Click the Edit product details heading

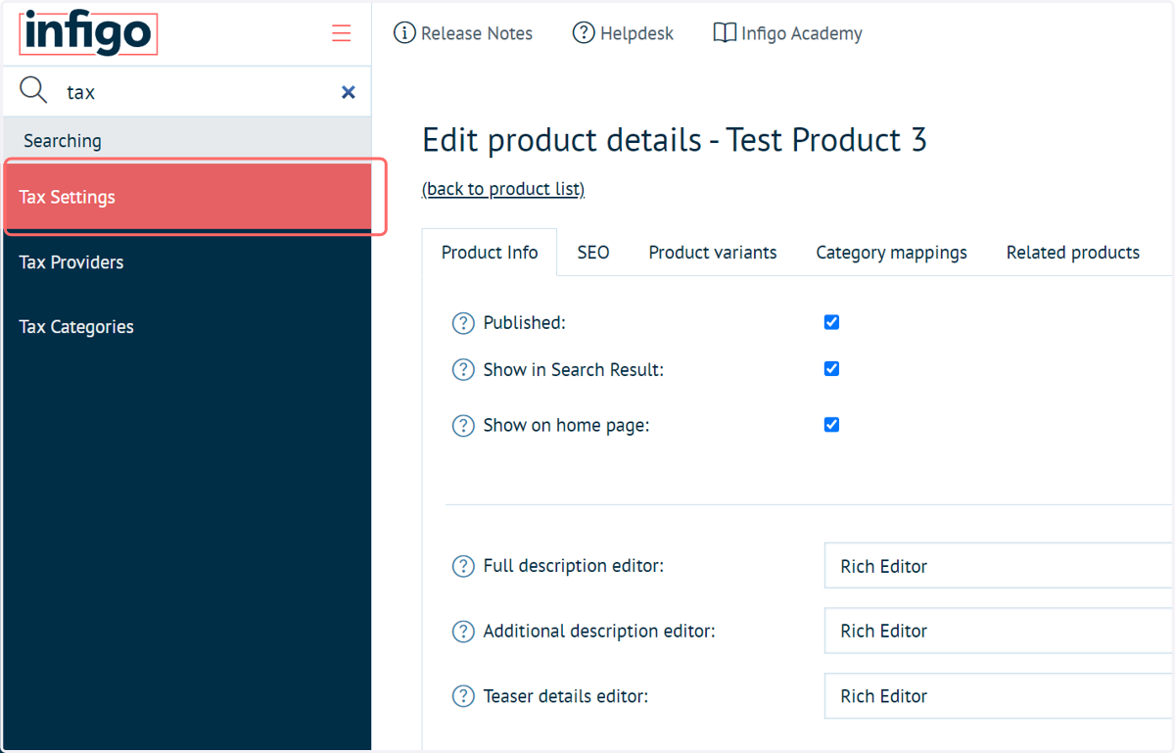675,140
